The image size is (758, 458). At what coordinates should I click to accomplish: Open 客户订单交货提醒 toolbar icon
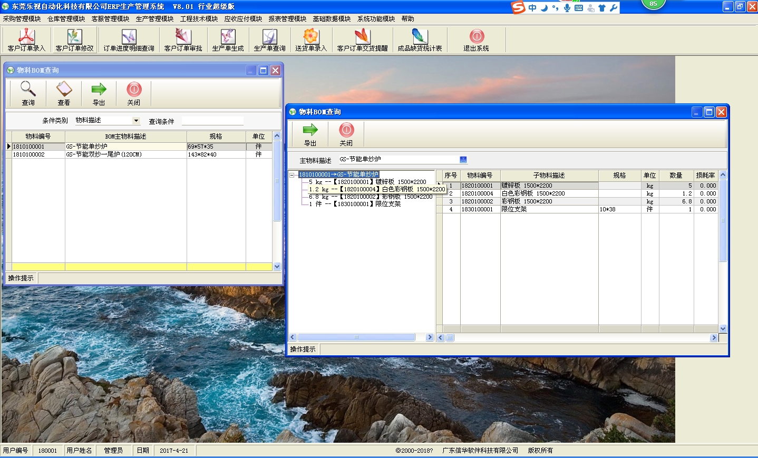pyautogui.click(x=362, y=40)
